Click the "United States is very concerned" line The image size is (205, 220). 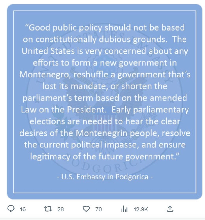pos(104,51)
